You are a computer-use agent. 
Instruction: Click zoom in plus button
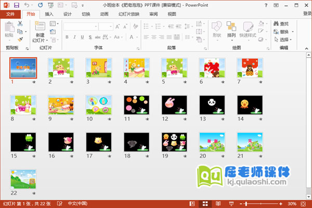281,204
